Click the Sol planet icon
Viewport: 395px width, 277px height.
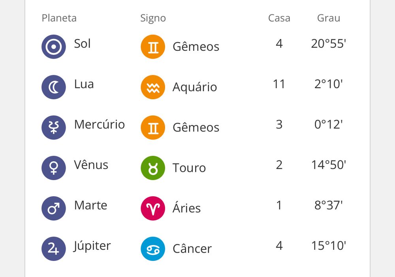[54, 47]
